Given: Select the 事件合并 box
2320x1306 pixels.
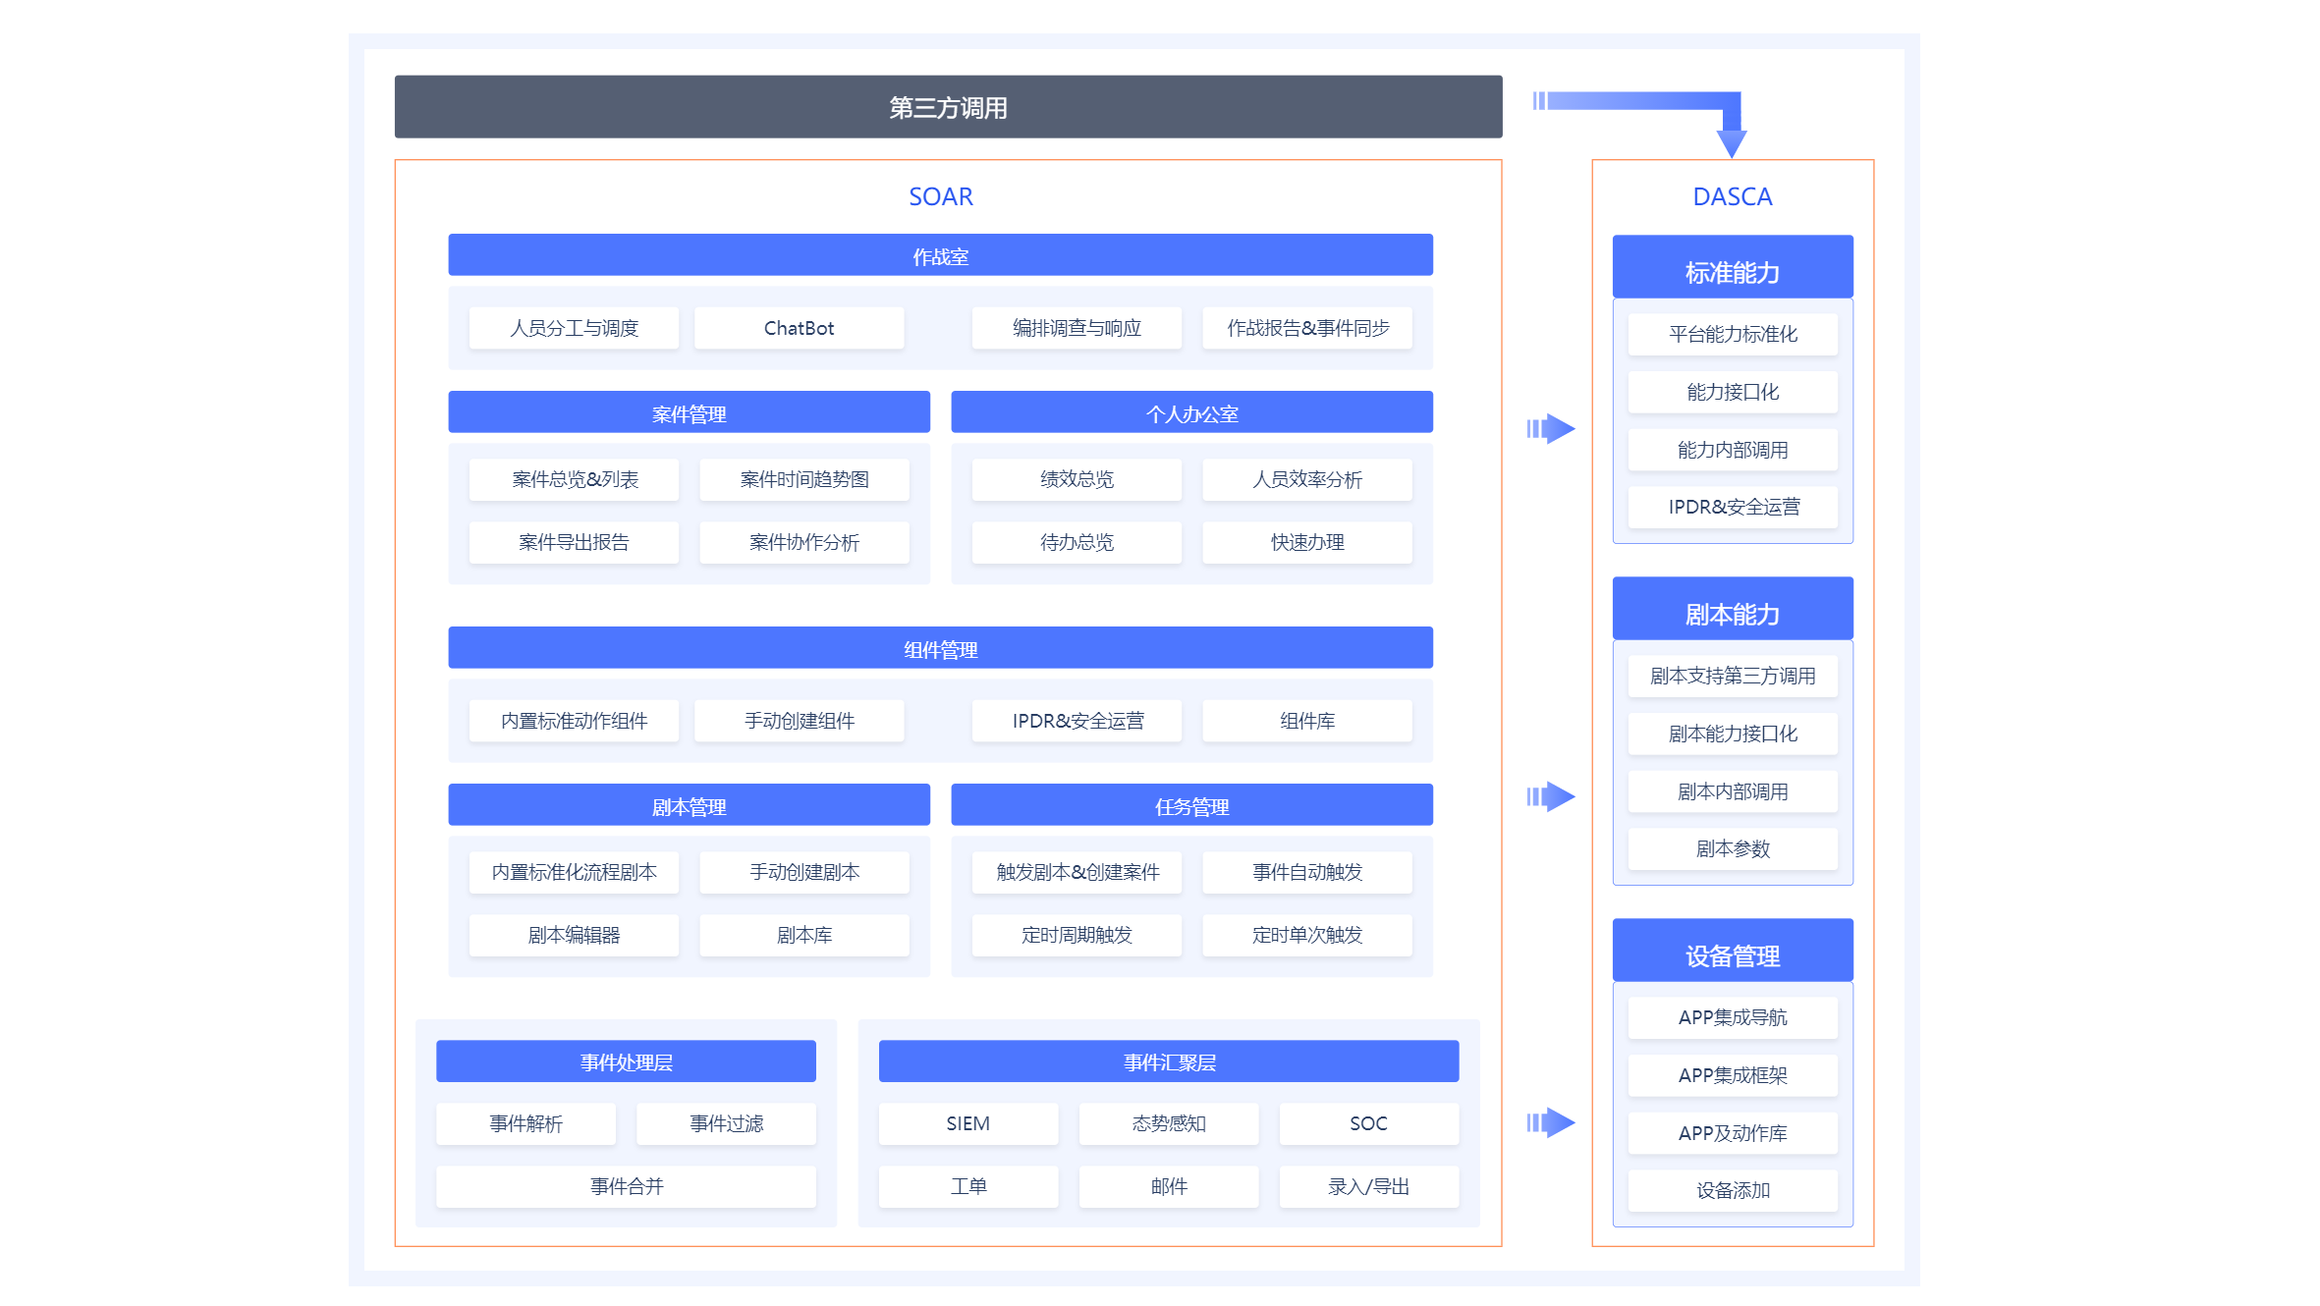Looking at the screenshot, I should [x=626, y=1186].
